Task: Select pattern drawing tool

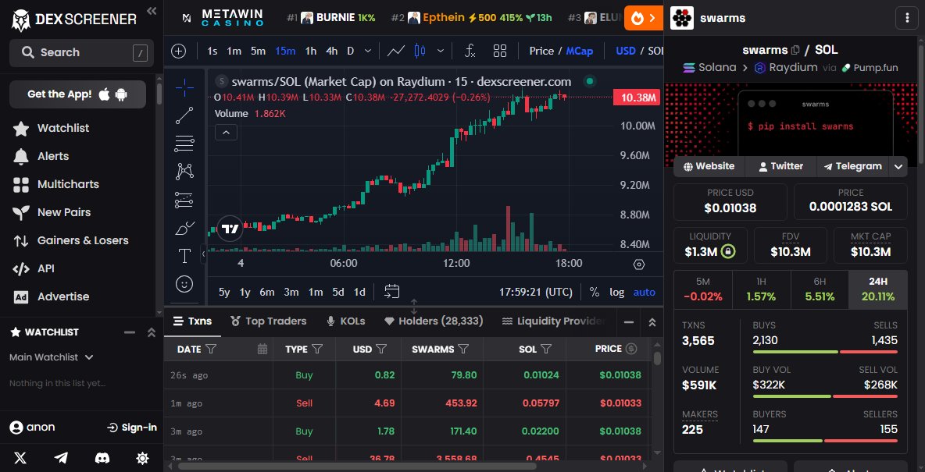Action: [x=184, y=172]
